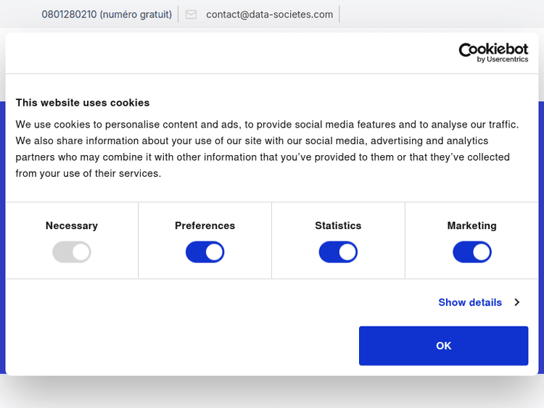The image size is (544, 408).
Task: Click the "This website uses cookies" heading
Action: [x=83, y=103]
